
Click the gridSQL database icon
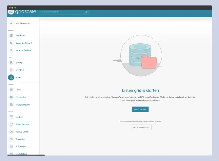pyautogui.click(x=11, y=63)
